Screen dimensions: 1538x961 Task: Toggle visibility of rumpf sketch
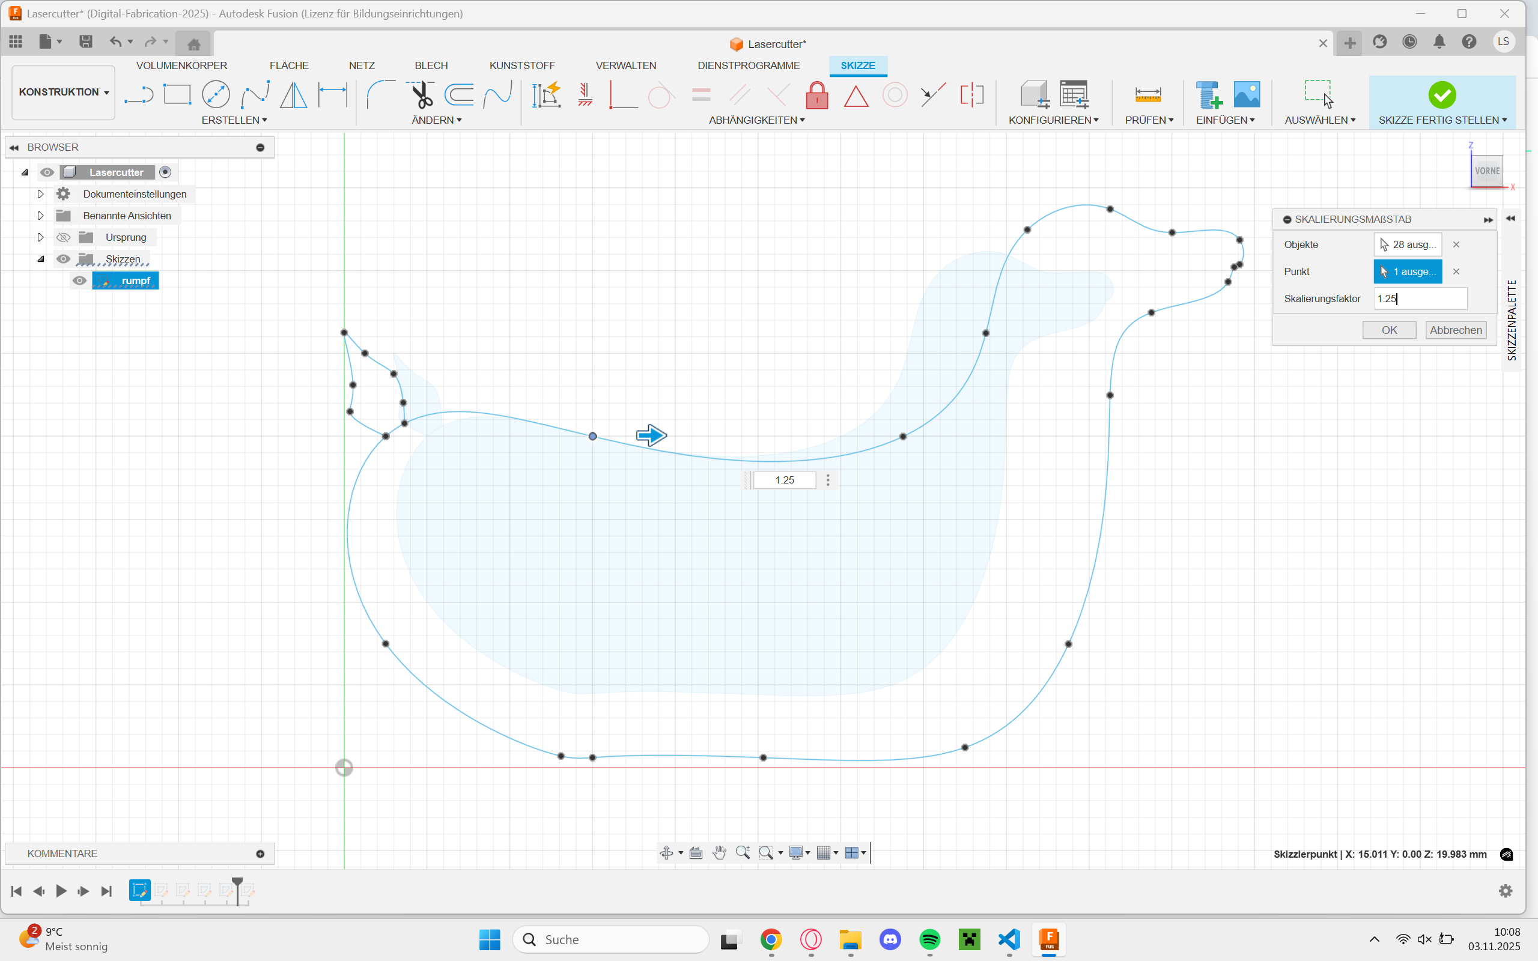(79, 281)
